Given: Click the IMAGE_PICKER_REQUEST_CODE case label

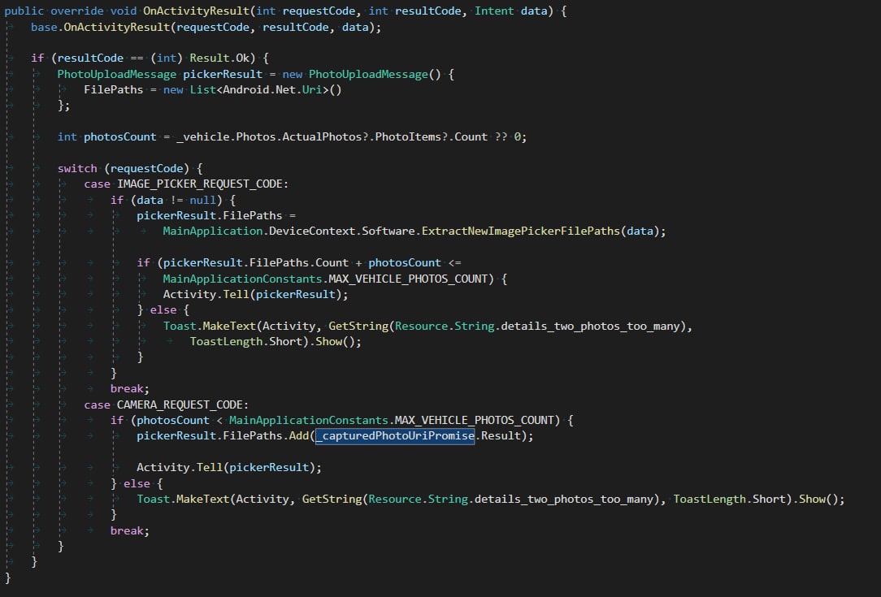Looking at the screenshot, I should [199, 184].
